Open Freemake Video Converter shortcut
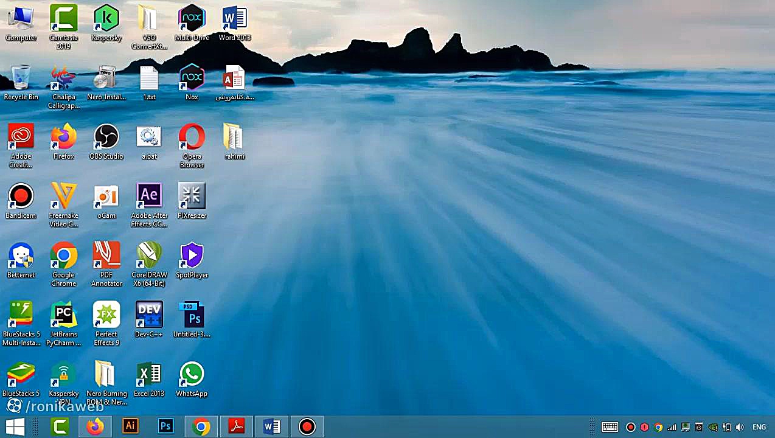The width and height of the screenshot is (775, 438). [x=63, y=205]
